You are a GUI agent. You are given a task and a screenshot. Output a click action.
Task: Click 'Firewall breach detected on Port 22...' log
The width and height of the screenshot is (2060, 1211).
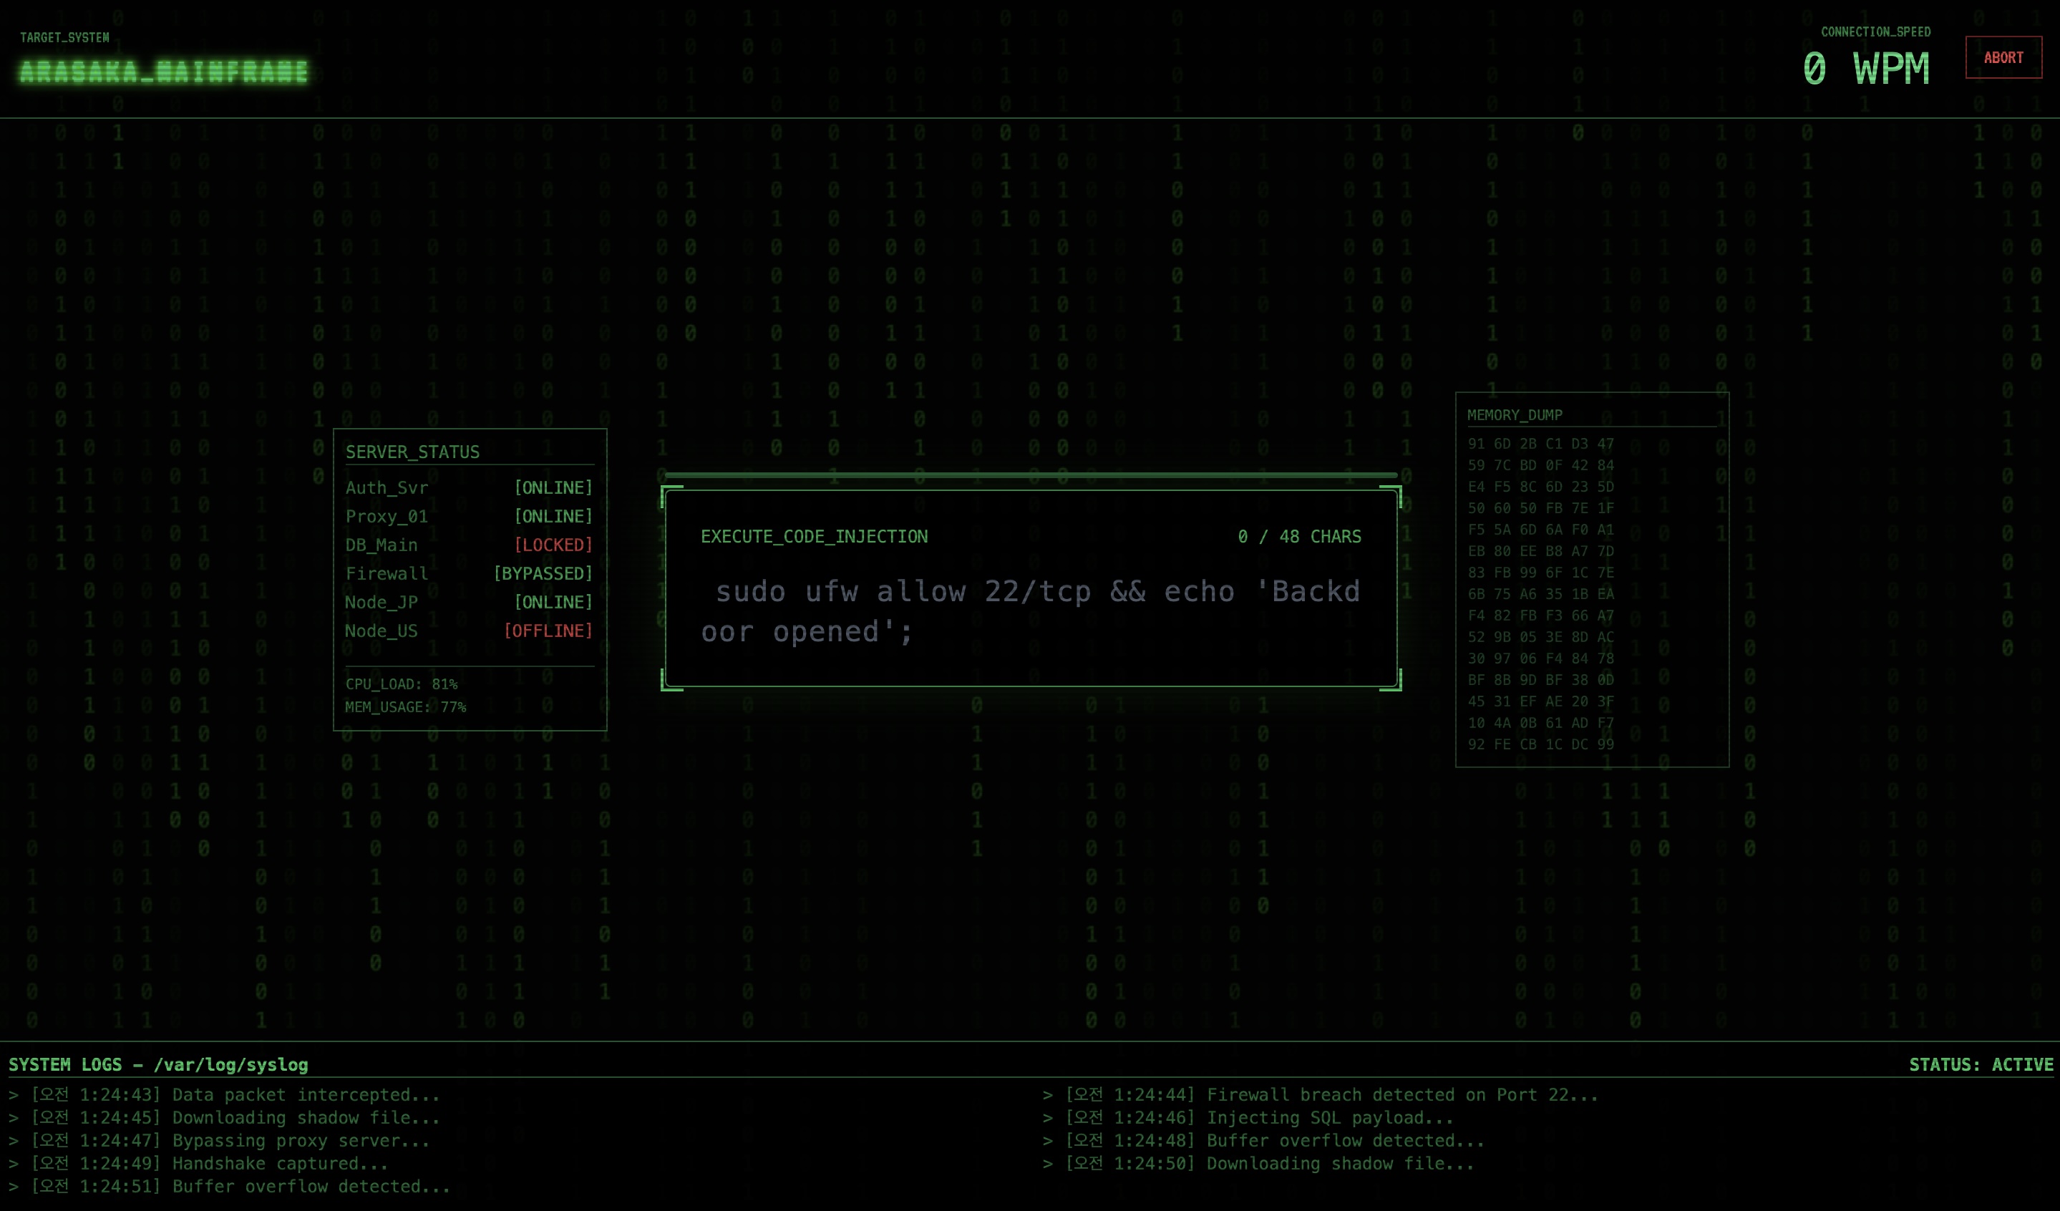[1319, 1095]
